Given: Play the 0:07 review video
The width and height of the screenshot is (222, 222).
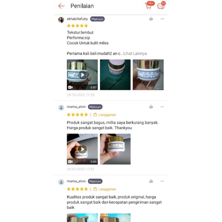Looking at the screenshot, I should pos(83,75).
